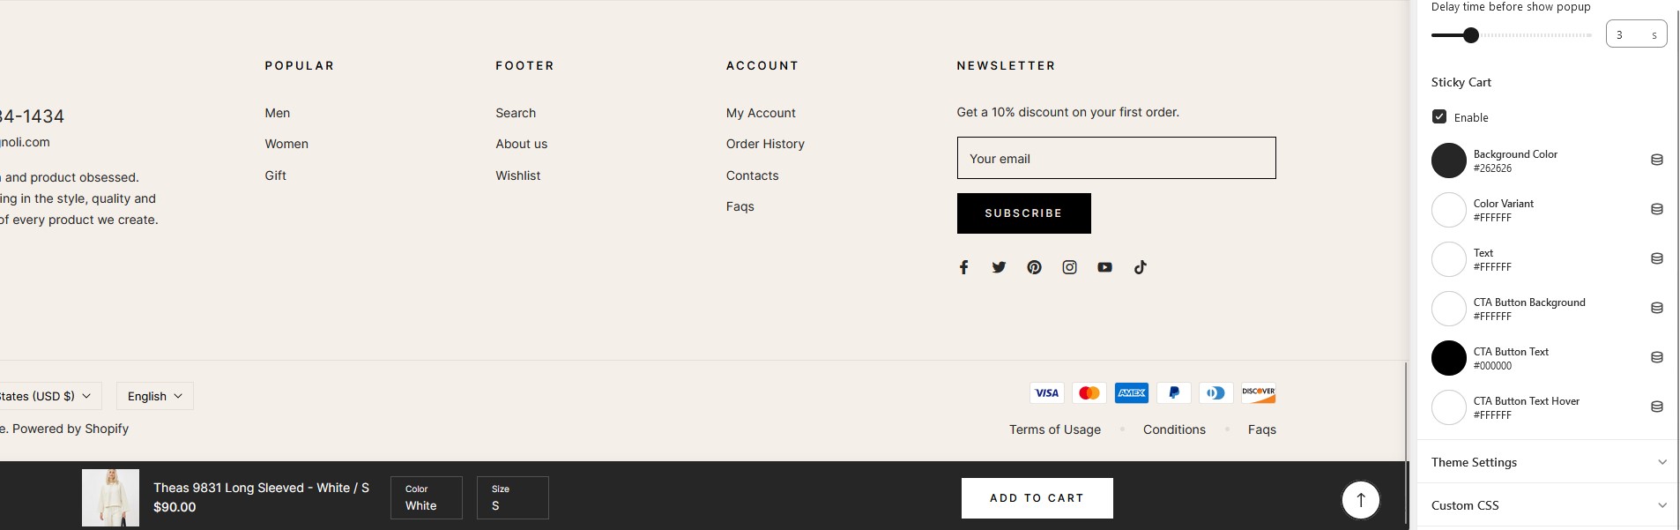Click dynamic source icon for Background Color
1680x530 pixels.
(1656, 160)
